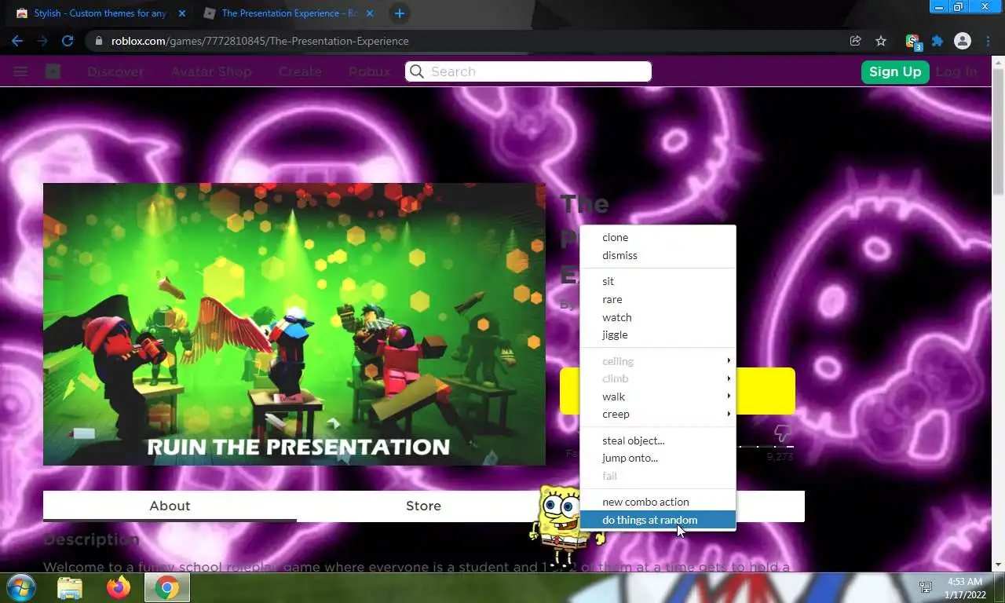Screen dimensions: 1005x603
Task: Click the Roblox logo icon
Action: point(53,71)
